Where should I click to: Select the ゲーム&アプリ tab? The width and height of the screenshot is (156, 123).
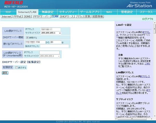tap(90, 12)
